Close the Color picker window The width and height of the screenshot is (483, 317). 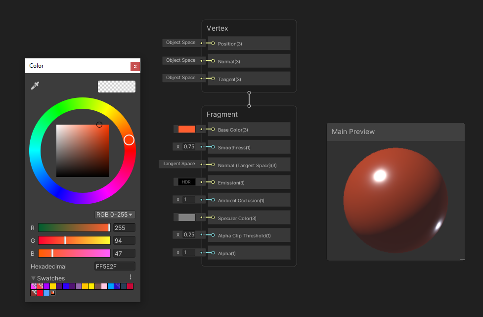point(135,66)
